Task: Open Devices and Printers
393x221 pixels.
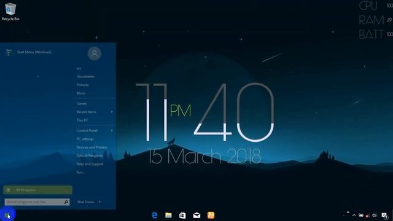Action: coord(91,147)
